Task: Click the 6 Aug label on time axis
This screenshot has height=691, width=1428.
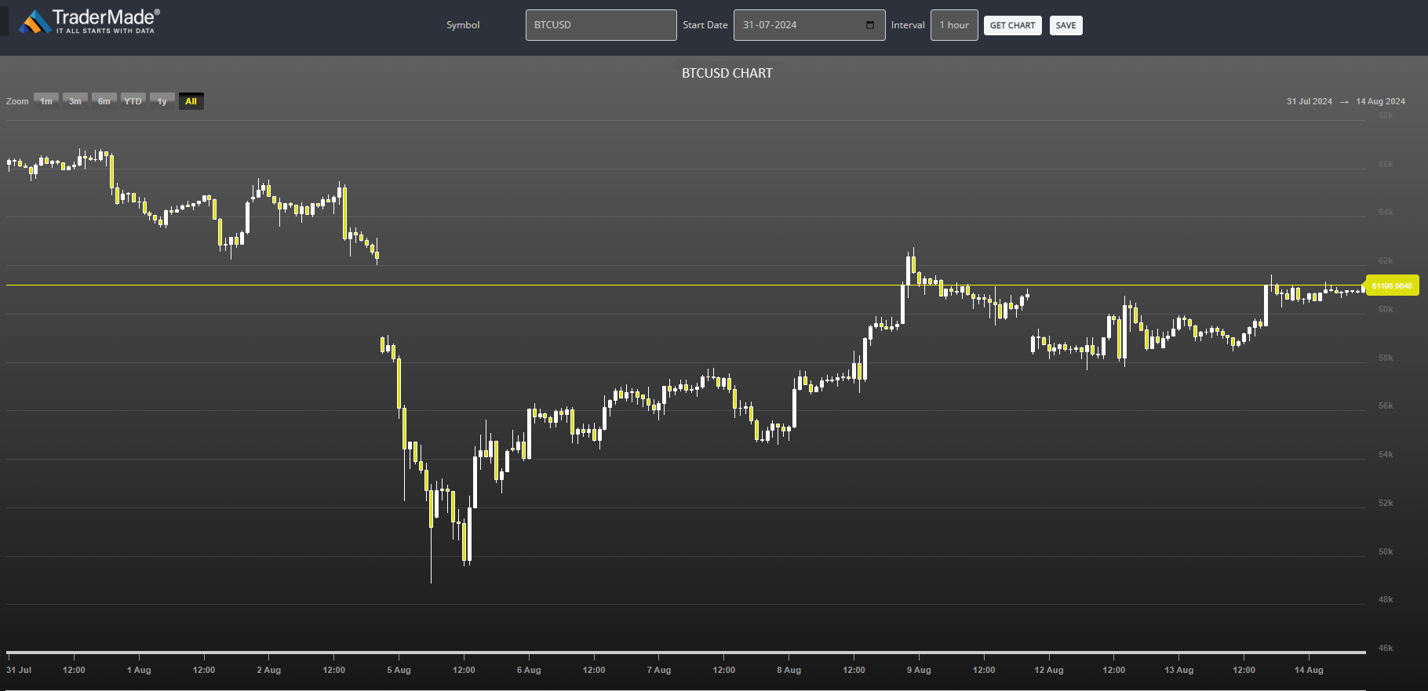Action: tap(529, 670)
